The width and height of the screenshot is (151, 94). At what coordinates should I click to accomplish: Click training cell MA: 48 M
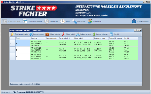pos(66,50)
